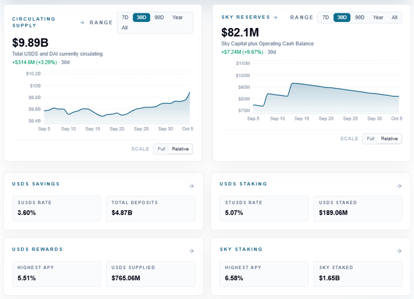The image size is (414, 299).
Task: Select All range for Sky Reserves
Action: 395,18
